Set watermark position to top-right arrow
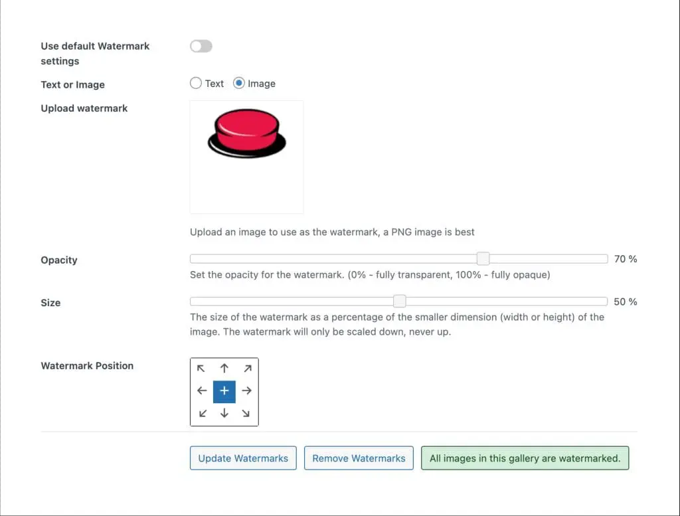680x516 pixels. (247, 369)
